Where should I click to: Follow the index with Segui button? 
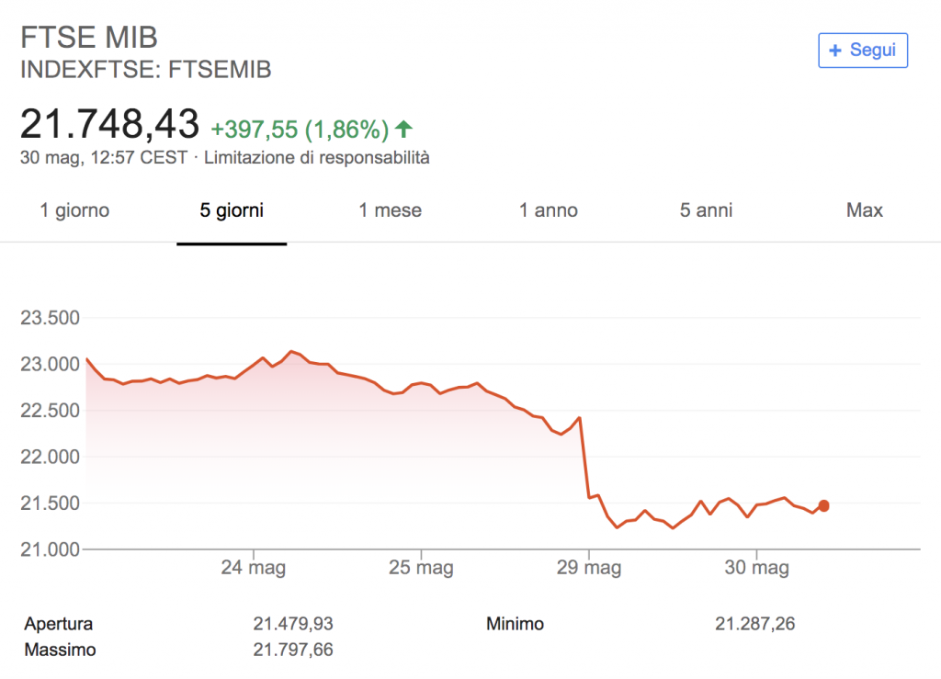(863, 51)
